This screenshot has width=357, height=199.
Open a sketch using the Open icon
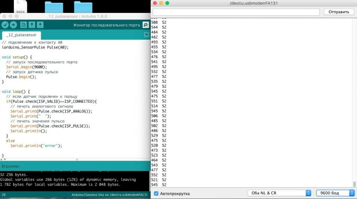coord(32,25)
